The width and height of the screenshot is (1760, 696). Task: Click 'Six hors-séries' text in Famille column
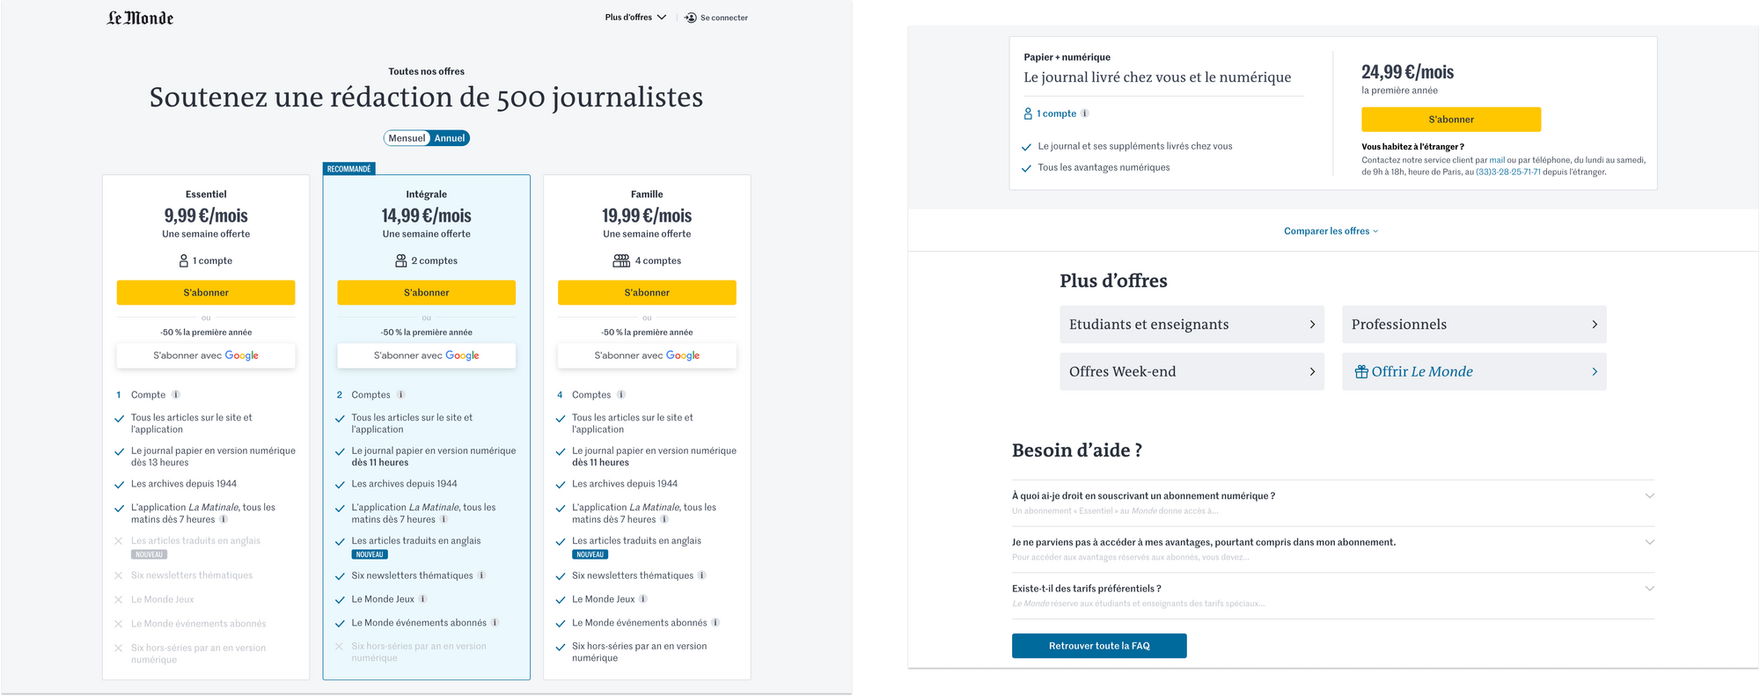(639, 652)
